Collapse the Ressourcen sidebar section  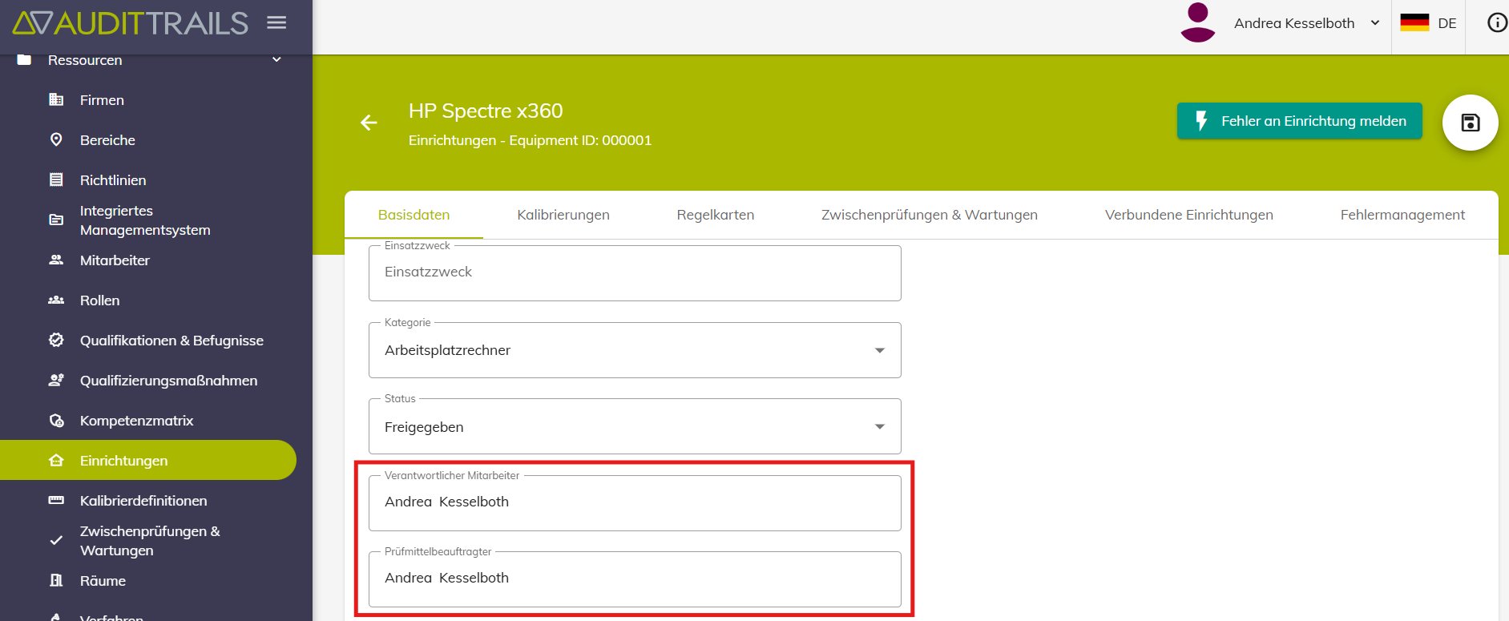pyautogui.click(x=276, y=60)
